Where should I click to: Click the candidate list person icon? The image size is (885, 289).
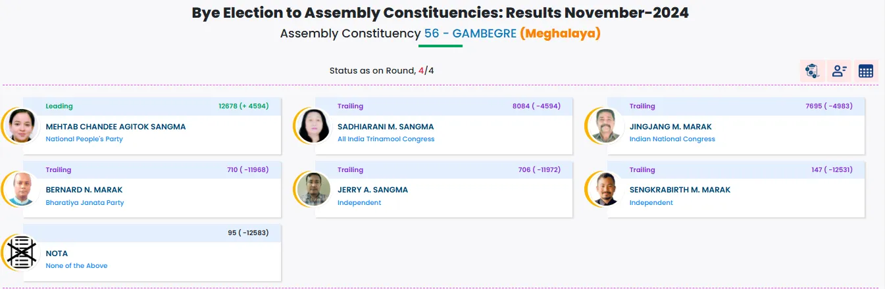point(839,71)
